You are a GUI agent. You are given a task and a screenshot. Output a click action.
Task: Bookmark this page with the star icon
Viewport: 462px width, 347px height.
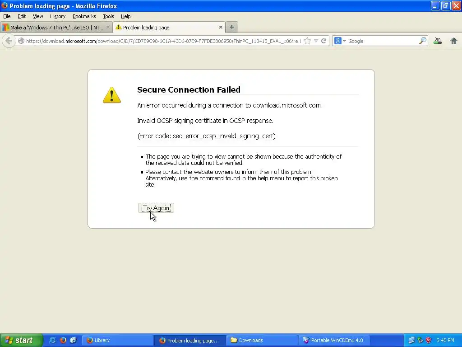307,41
